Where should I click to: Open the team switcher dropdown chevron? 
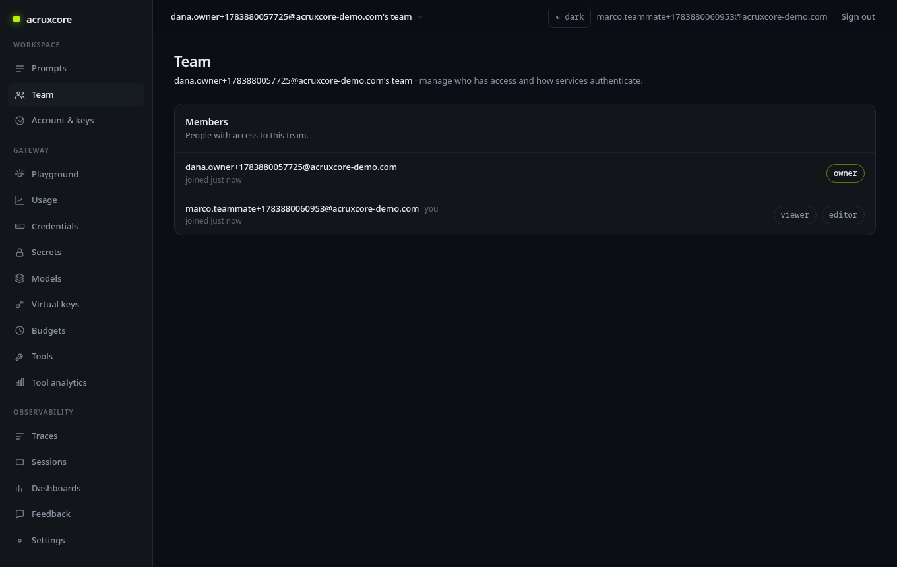(420, 17)
